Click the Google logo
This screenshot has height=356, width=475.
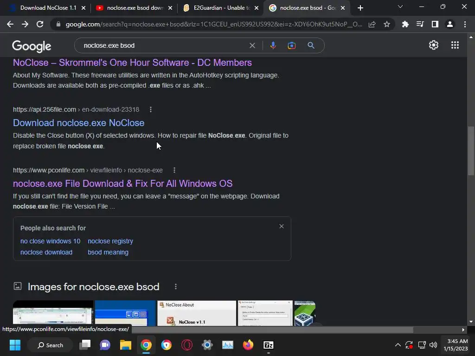point(32,46)
